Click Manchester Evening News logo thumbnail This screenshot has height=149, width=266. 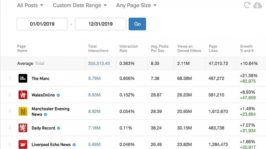(23, 111)
